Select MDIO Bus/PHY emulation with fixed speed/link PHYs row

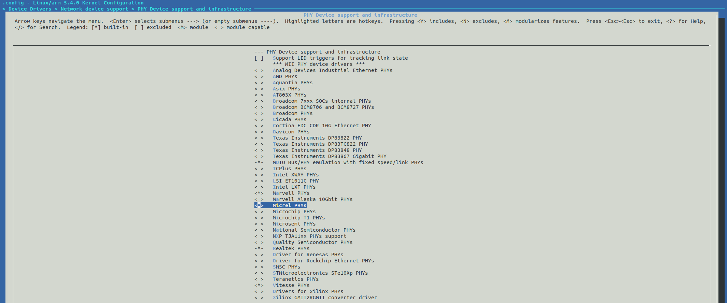(x=339, y=162)
